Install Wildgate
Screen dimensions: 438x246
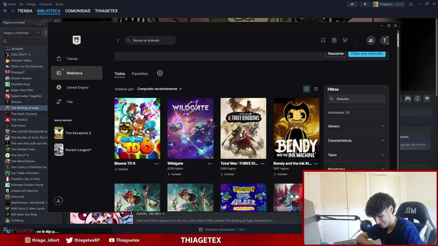pos(175,174)
